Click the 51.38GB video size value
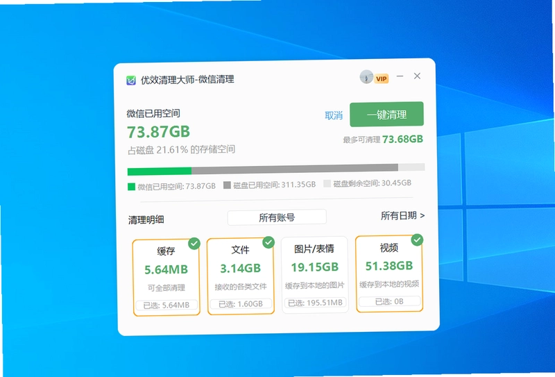 point(389,266)
